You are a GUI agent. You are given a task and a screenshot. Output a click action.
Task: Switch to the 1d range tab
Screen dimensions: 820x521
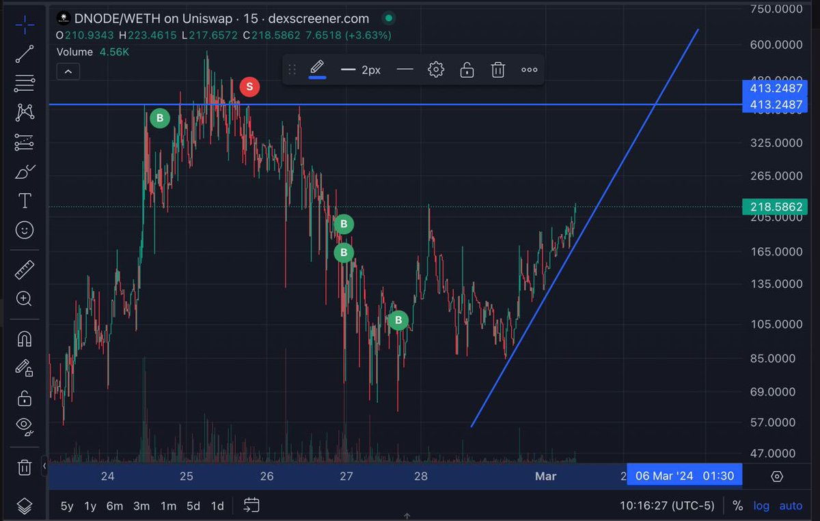[217, 506]
